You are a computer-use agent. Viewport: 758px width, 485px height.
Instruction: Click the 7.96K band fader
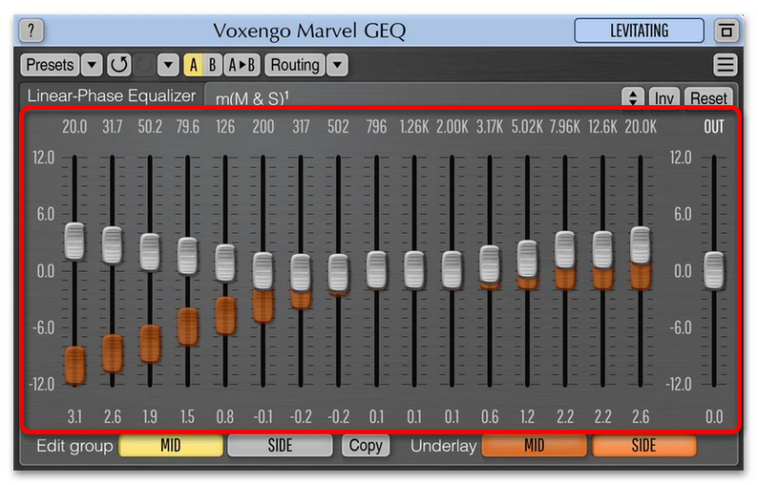coord(565,250)
